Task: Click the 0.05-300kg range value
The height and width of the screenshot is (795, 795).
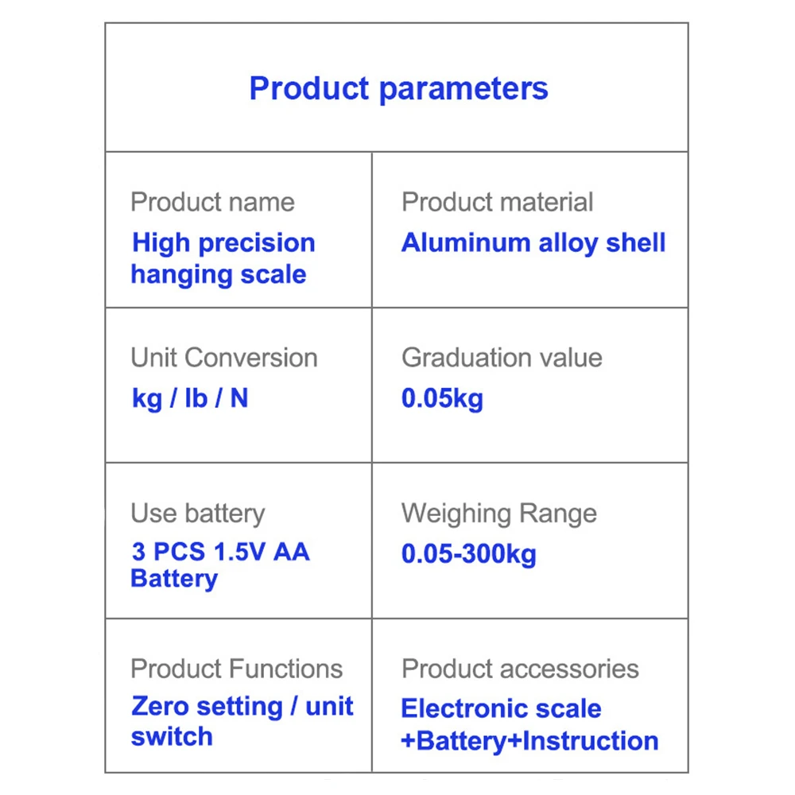Action: (468, 553)
